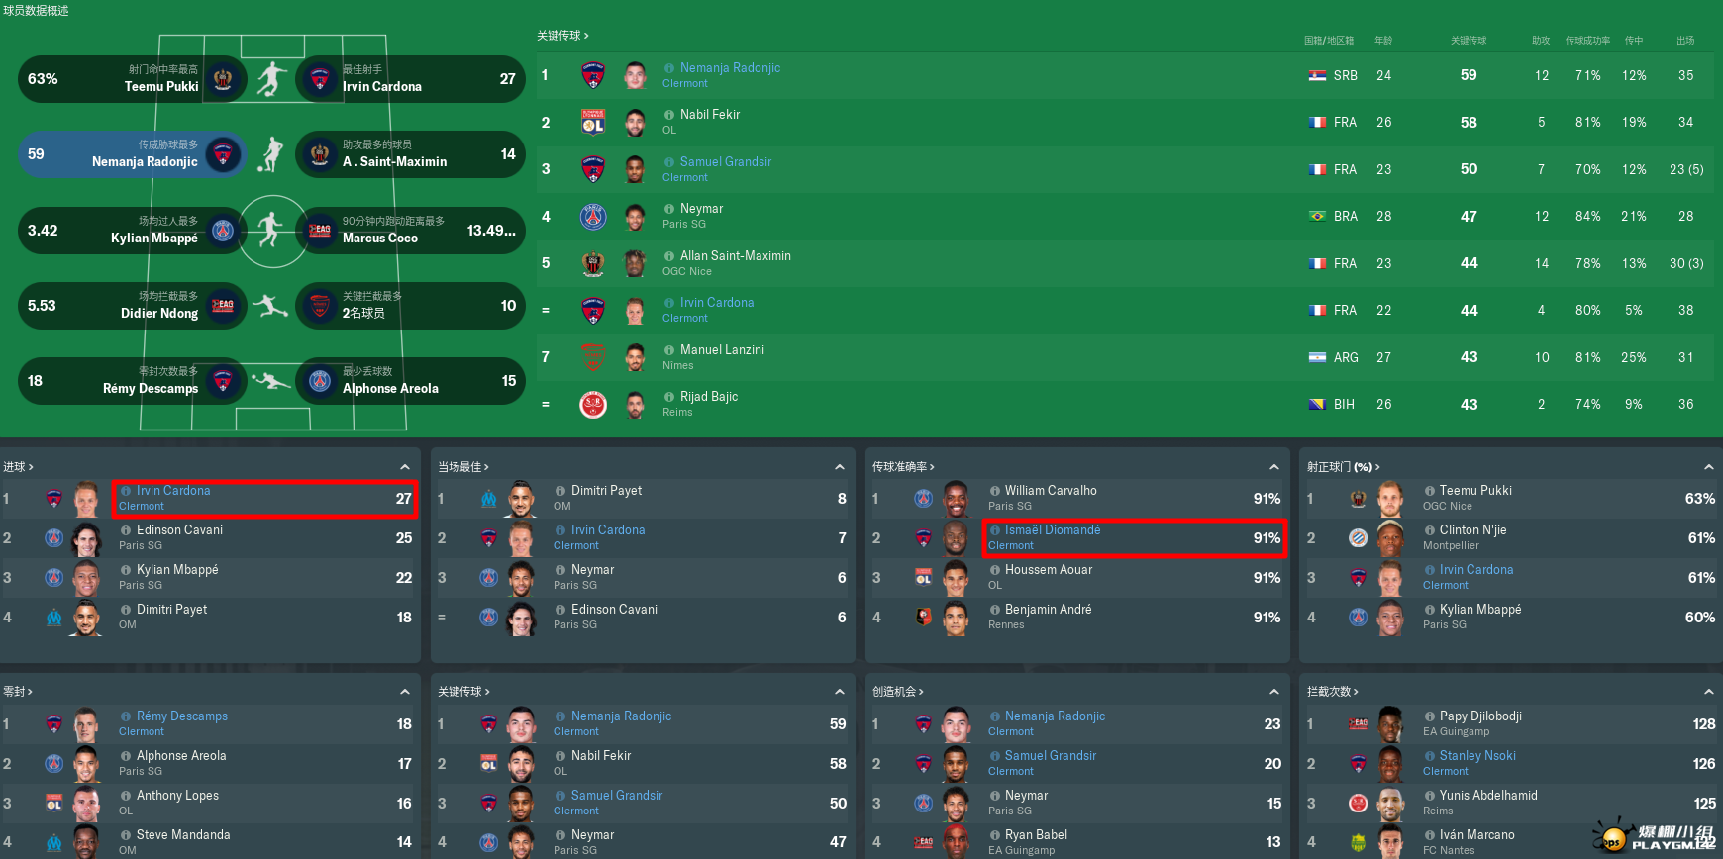Sort table by 传球成功率 column header

click(x=1587, y=41)
